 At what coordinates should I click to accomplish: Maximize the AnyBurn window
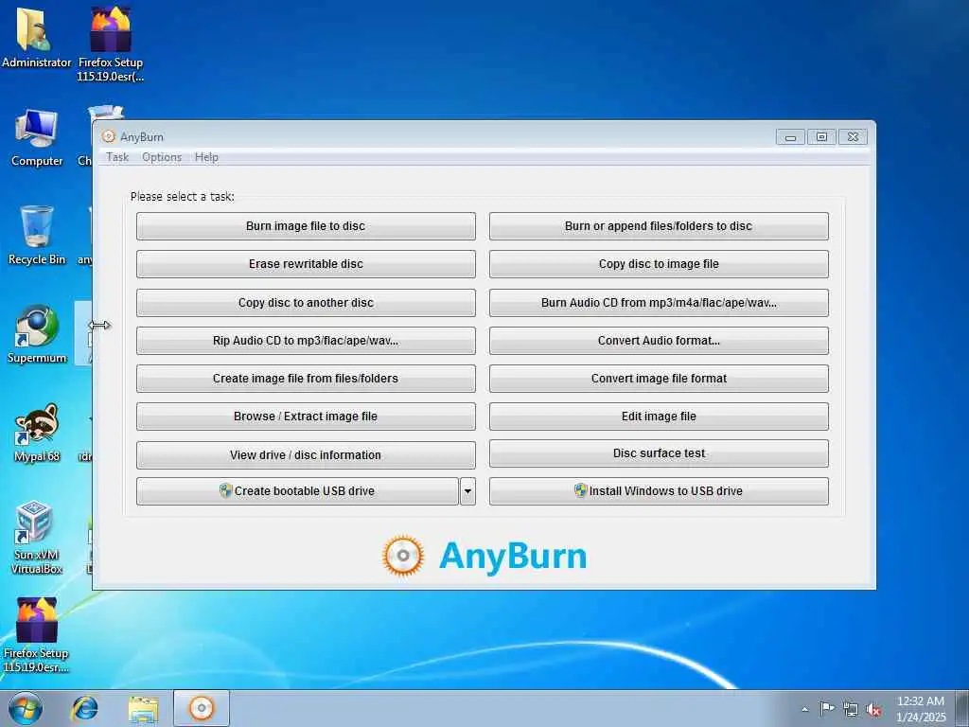point(821,136)
